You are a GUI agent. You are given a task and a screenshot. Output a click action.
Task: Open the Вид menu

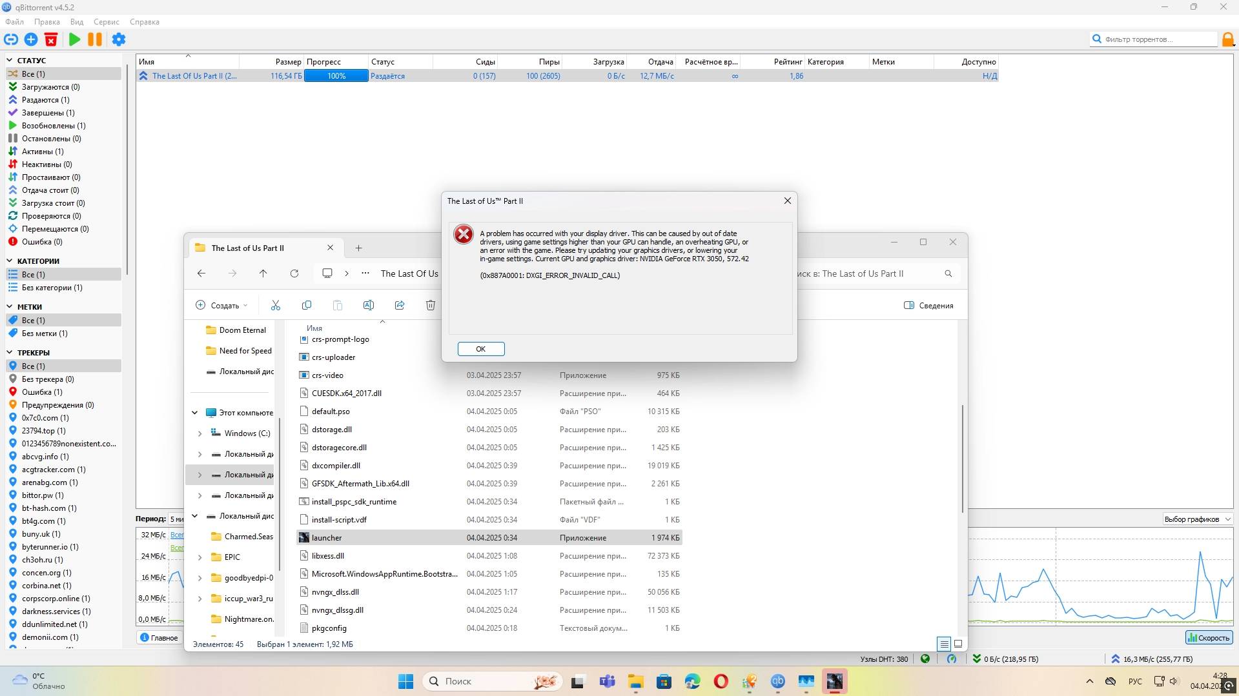coord(77,22)
